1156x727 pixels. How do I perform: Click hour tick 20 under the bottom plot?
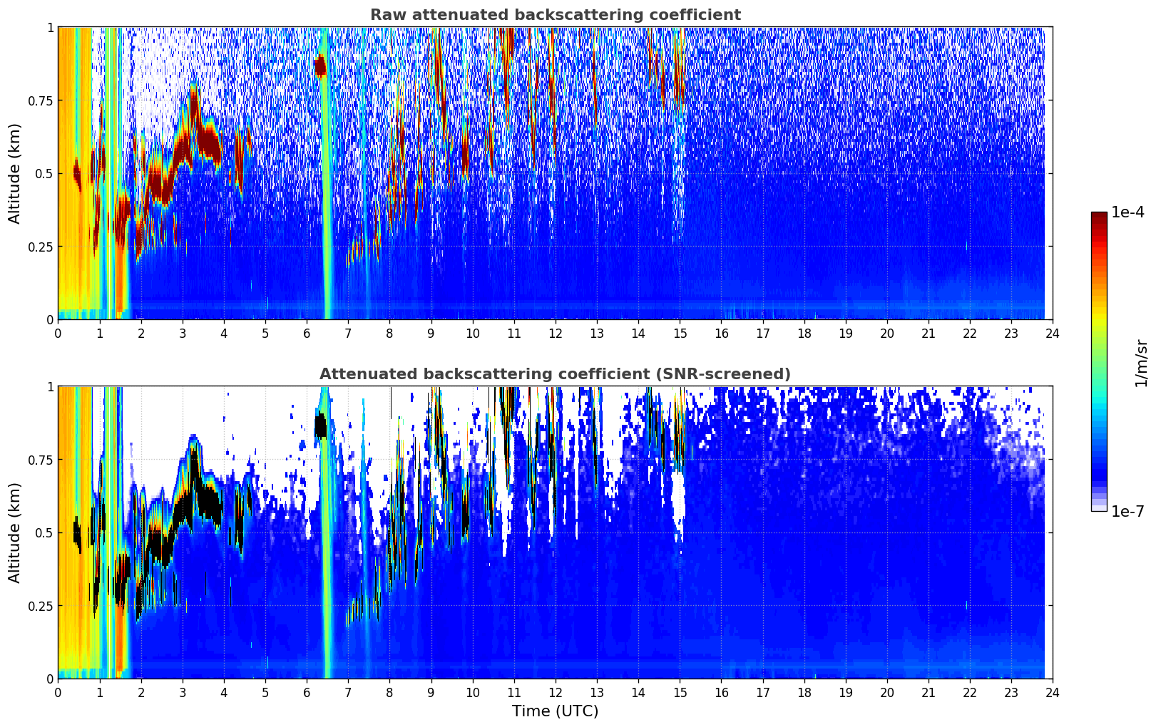[886, 692]
